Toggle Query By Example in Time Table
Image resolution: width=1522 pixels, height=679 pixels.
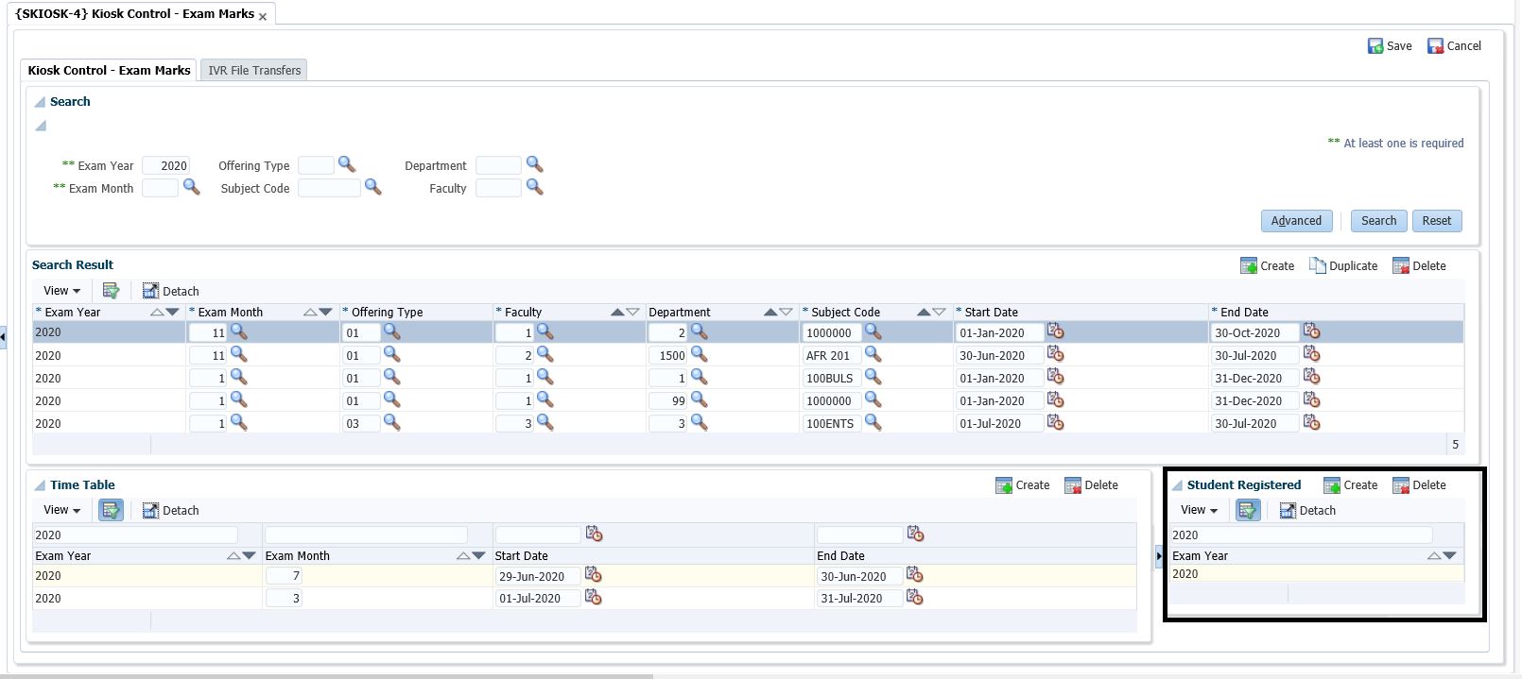pos(111,510)
